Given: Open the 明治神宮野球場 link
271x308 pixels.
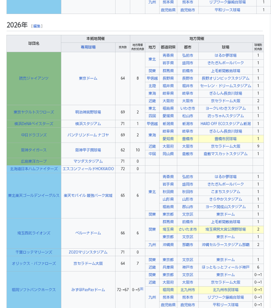Looking at the screenshot, I should click(x=88, y=112).
